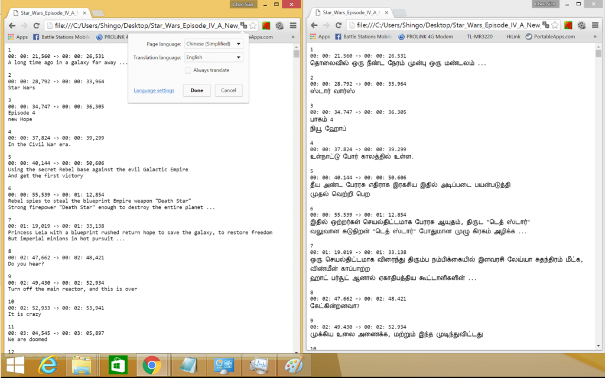Click Cancel in translate popup

[229, 90]
